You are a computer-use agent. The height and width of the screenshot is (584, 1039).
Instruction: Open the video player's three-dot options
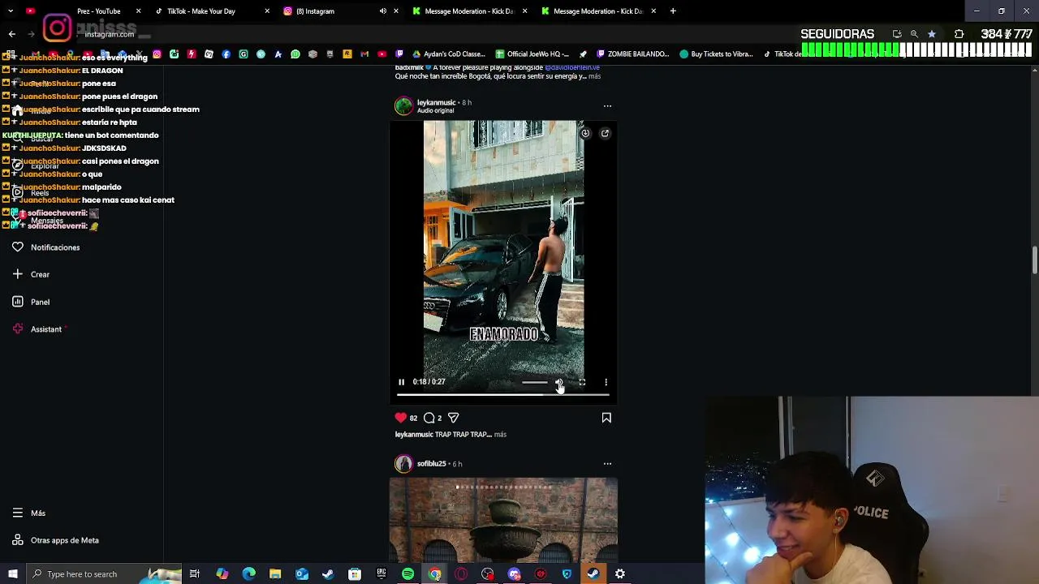[x=606, y=382]
